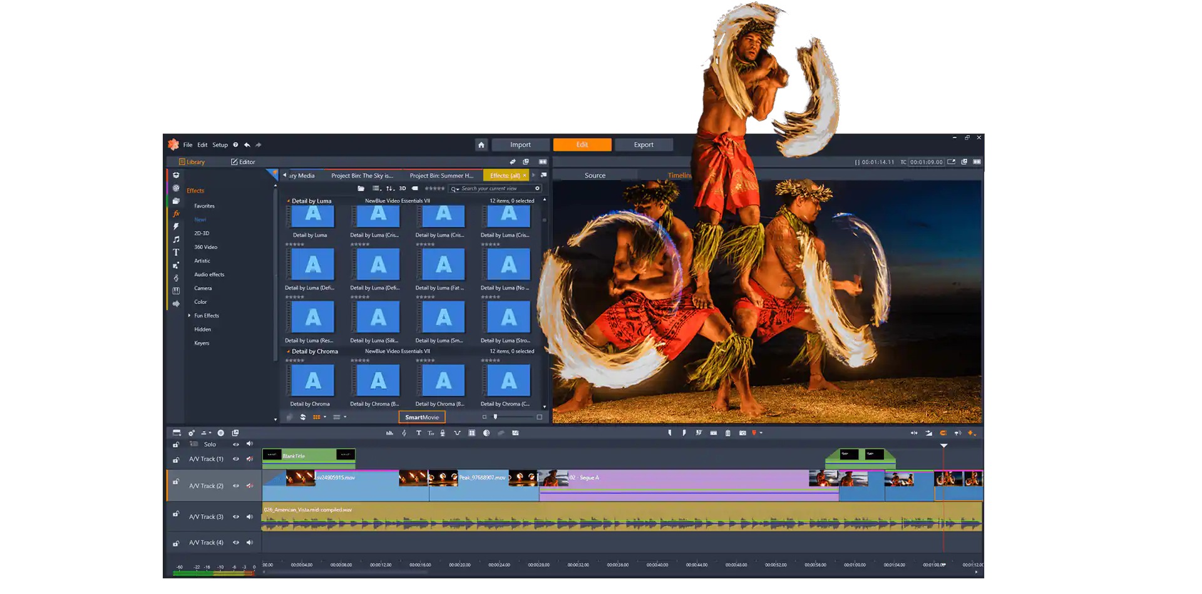Toggle lock on A/V Track (2)

pos(176,482)
